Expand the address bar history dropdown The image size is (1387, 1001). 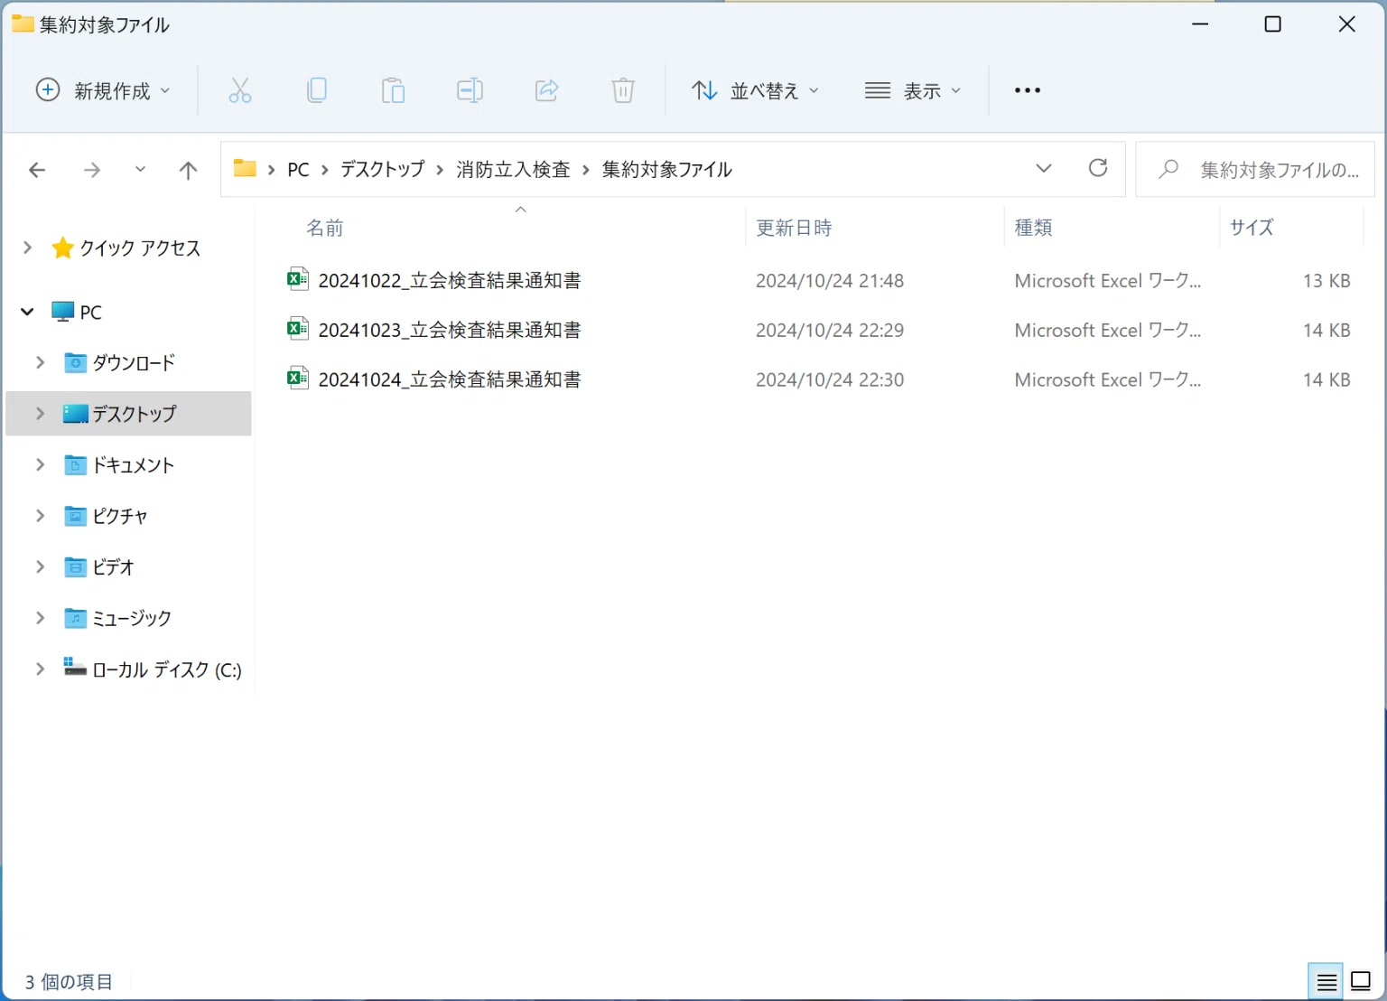pyautogui.click(x=1044, y=168)
